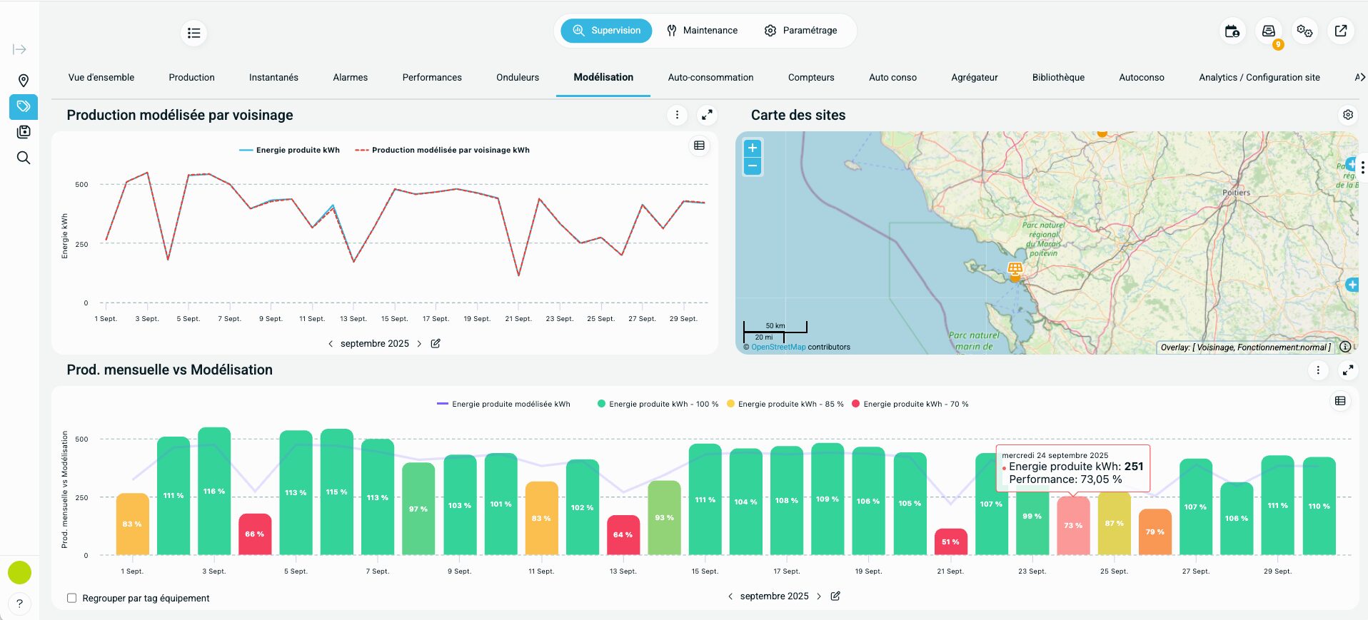This screenshot has height=620, width=1368.
Task: Open the notifications inbox with badge
Action: tap(1268, 31)
